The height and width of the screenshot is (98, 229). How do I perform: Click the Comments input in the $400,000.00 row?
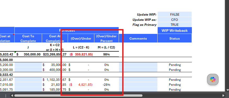coord(138,70)
